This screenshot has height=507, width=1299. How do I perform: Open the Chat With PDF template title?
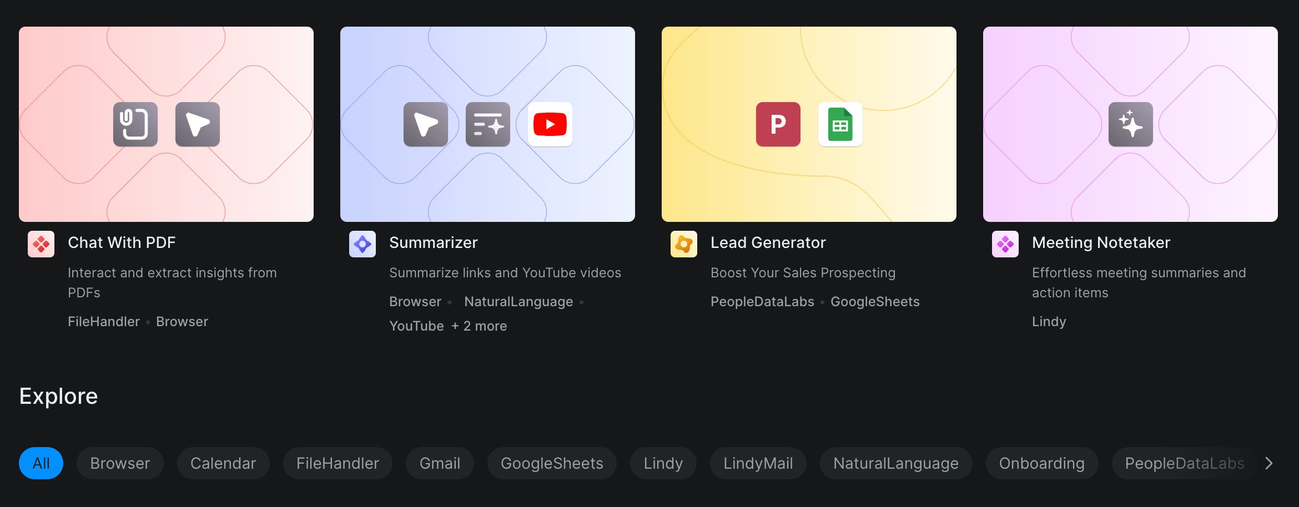tap(122, 242)
